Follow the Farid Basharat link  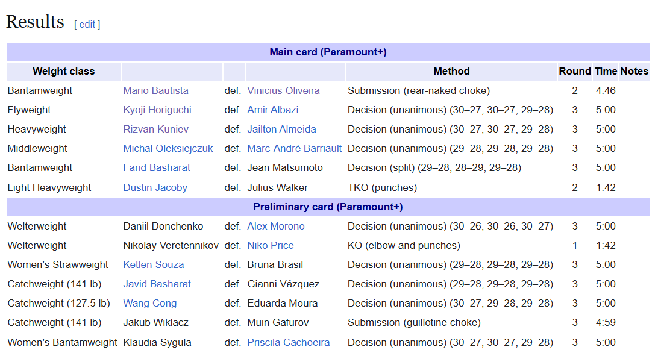[157, 167]
